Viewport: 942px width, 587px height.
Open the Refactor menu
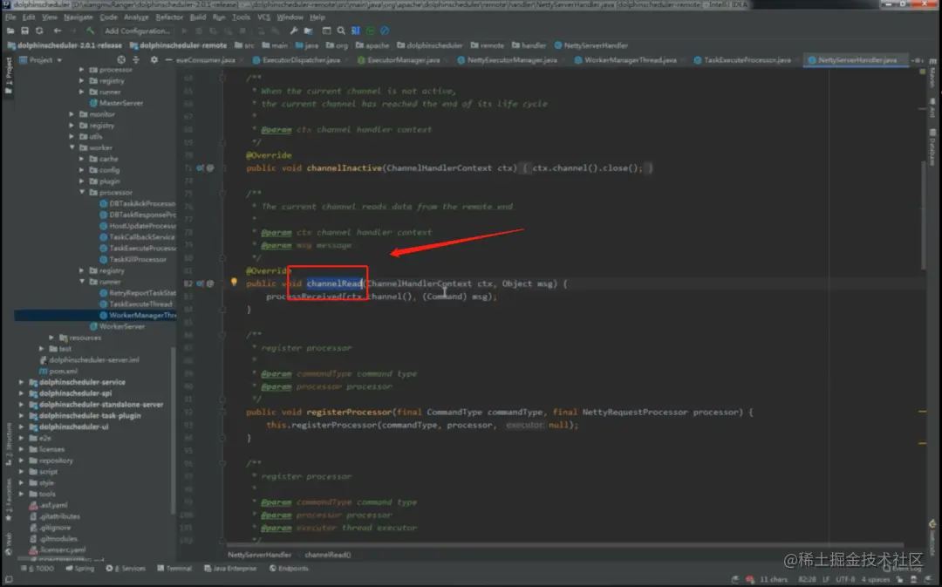point(169,17)
